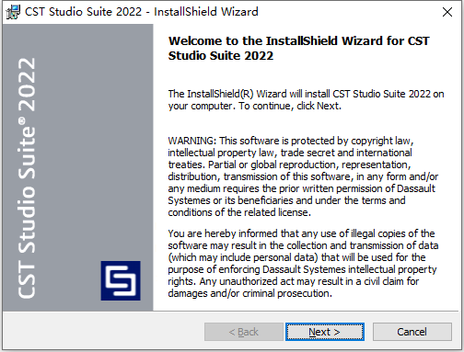Click the damages and/or criminal prosecution line
464x352 pixels.
point(250,293)
